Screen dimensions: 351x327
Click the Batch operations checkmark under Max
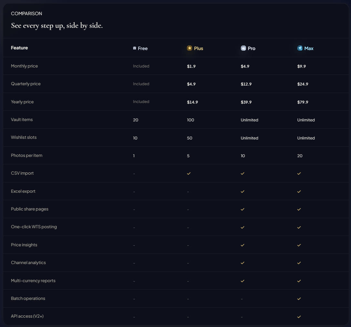coord(299,299)
